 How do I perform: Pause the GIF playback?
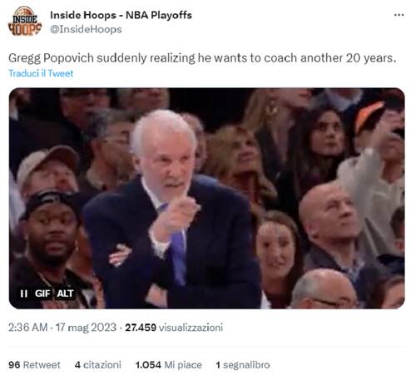[x=24, y=294]
